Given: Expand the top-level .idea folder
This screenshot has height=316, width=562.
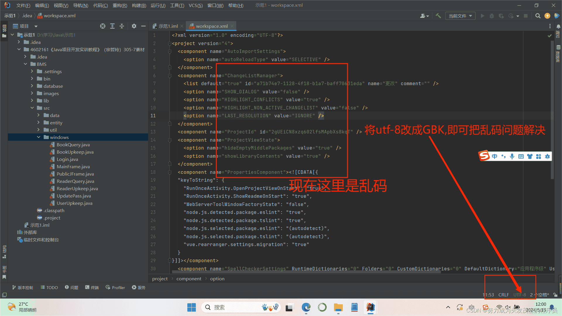Looking at the screenshot, I should coord(19,42).
